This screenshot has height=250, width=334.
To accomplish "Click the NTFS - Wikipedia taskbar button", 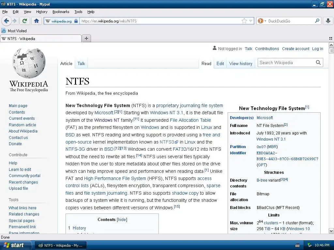I will (60, 245).
